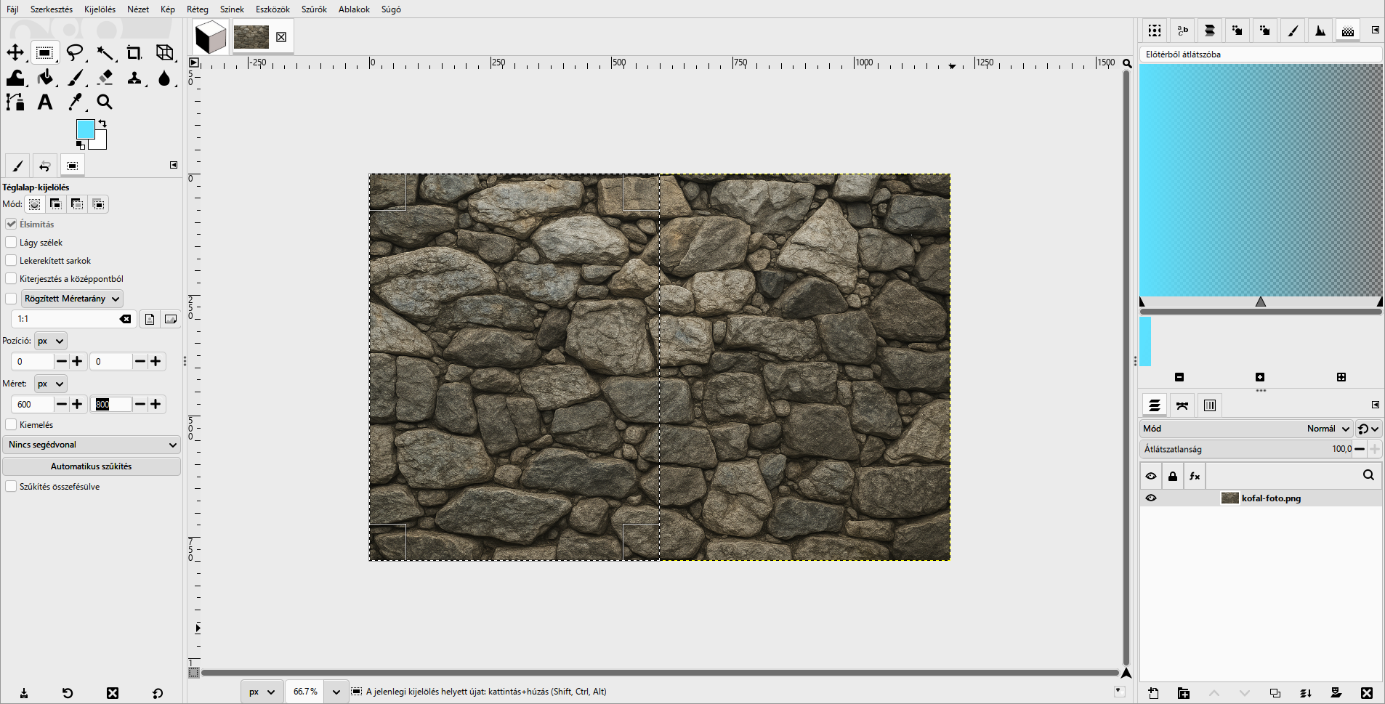Open the layer Mód Normál dropdown

pyautogui.click(x=1245, y=429)
